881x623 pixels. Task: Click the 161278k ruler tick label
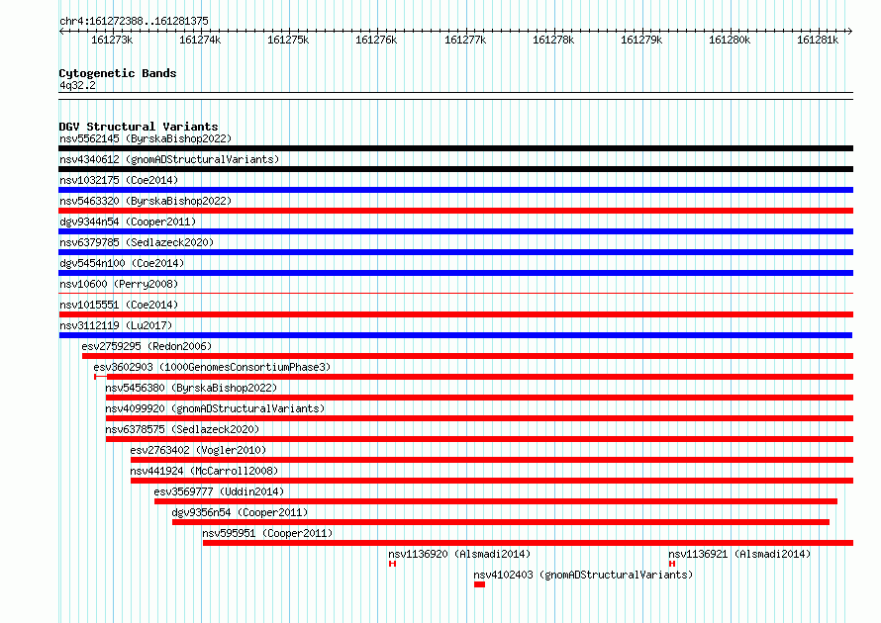[x=553, y=40]
